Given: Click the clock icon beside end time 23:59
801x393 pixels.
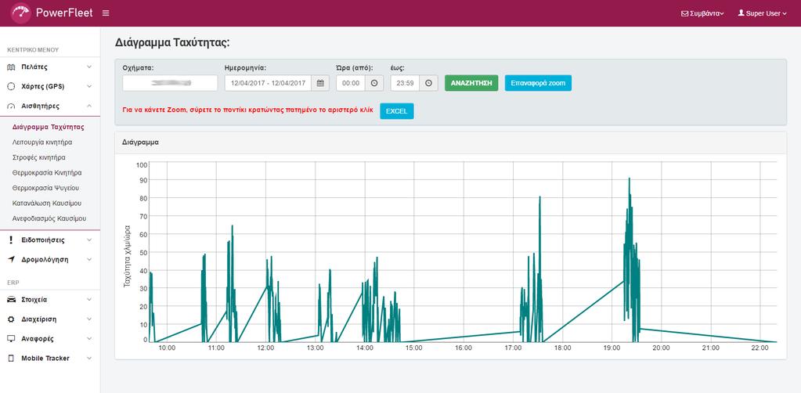Looking at the screenshot, I should click(428, 83).
